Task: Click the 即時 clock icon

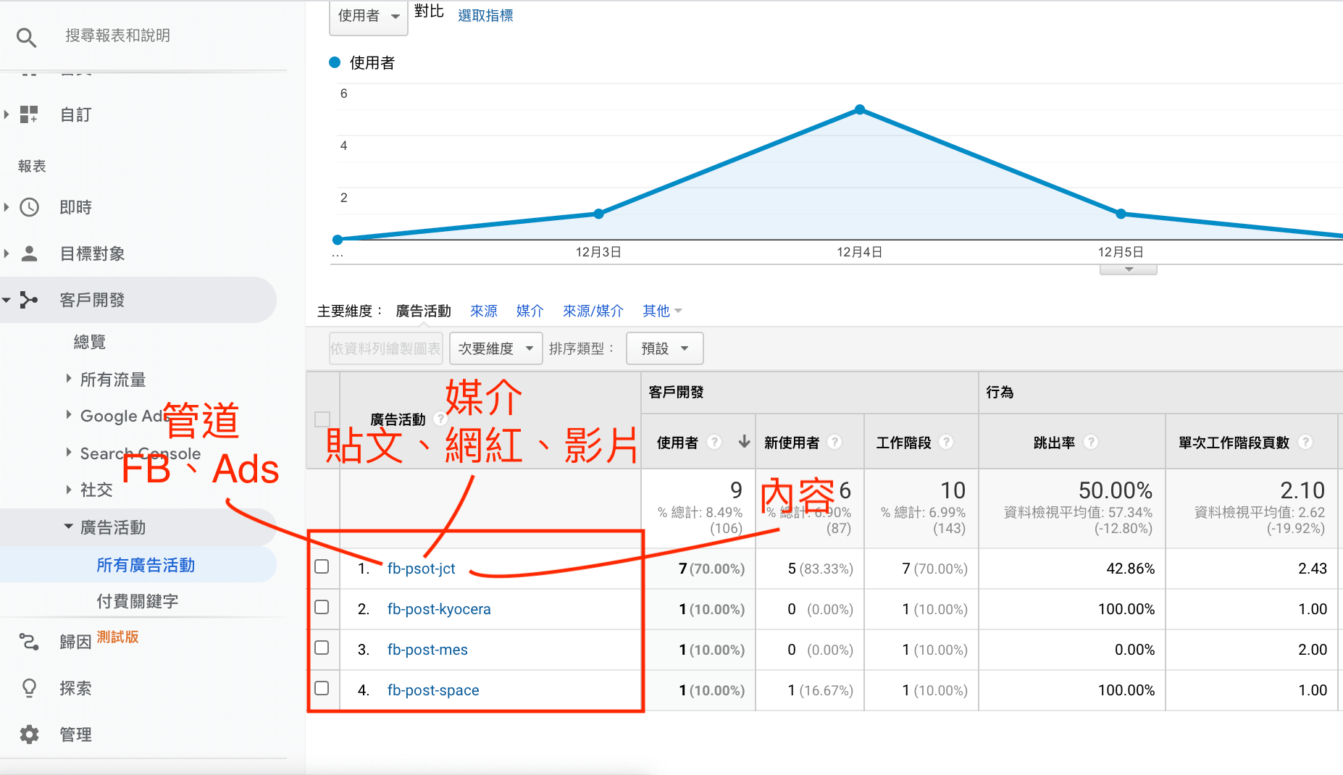Action: [x=29, y=207]
